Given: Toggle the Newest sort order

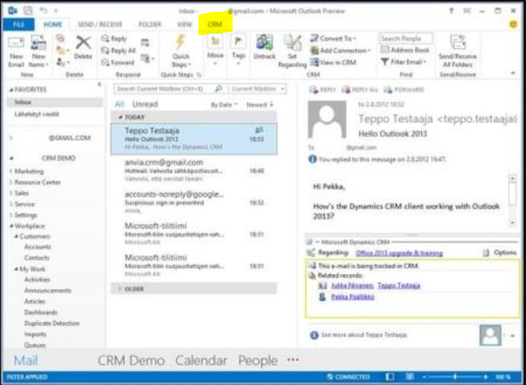Looking at the screenshot, I should coord(260,105).
